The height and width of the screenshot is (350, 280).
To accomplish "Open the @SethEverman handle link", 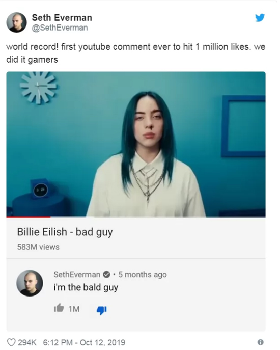I will (60, 28).
